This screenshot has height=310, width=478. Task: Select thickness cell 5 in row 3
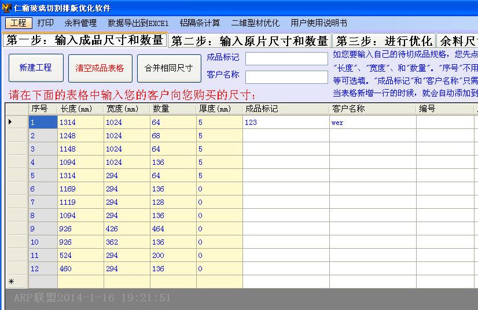pyautogui.click(x=219, y=149)
